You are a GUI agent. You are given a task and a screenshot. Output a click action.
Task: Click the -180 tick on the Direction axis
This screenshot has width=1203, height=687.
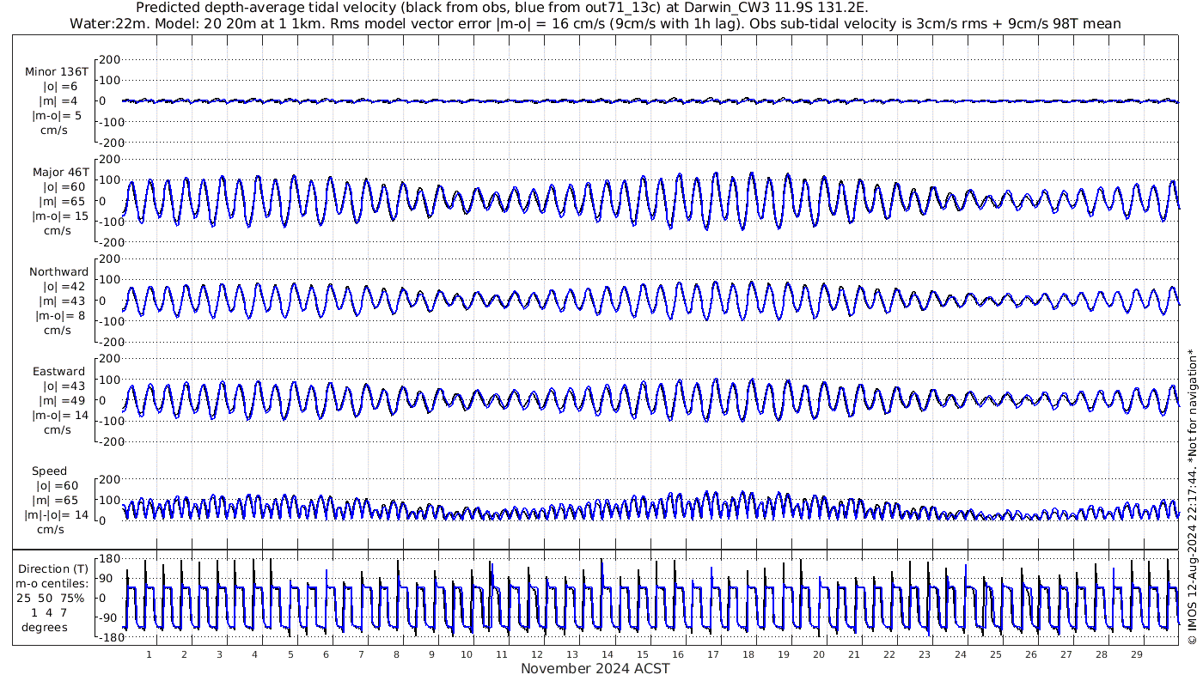[x=107, y=638]
